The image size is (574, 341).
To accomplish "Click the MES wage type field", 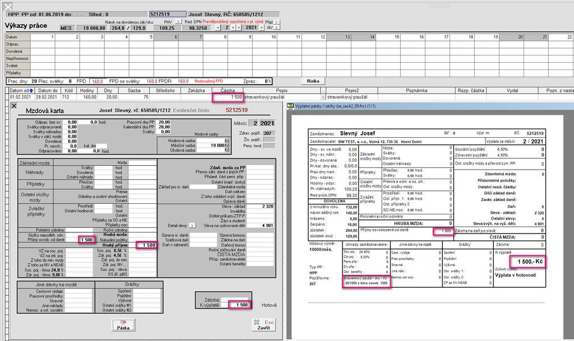I will pos(66,28).
